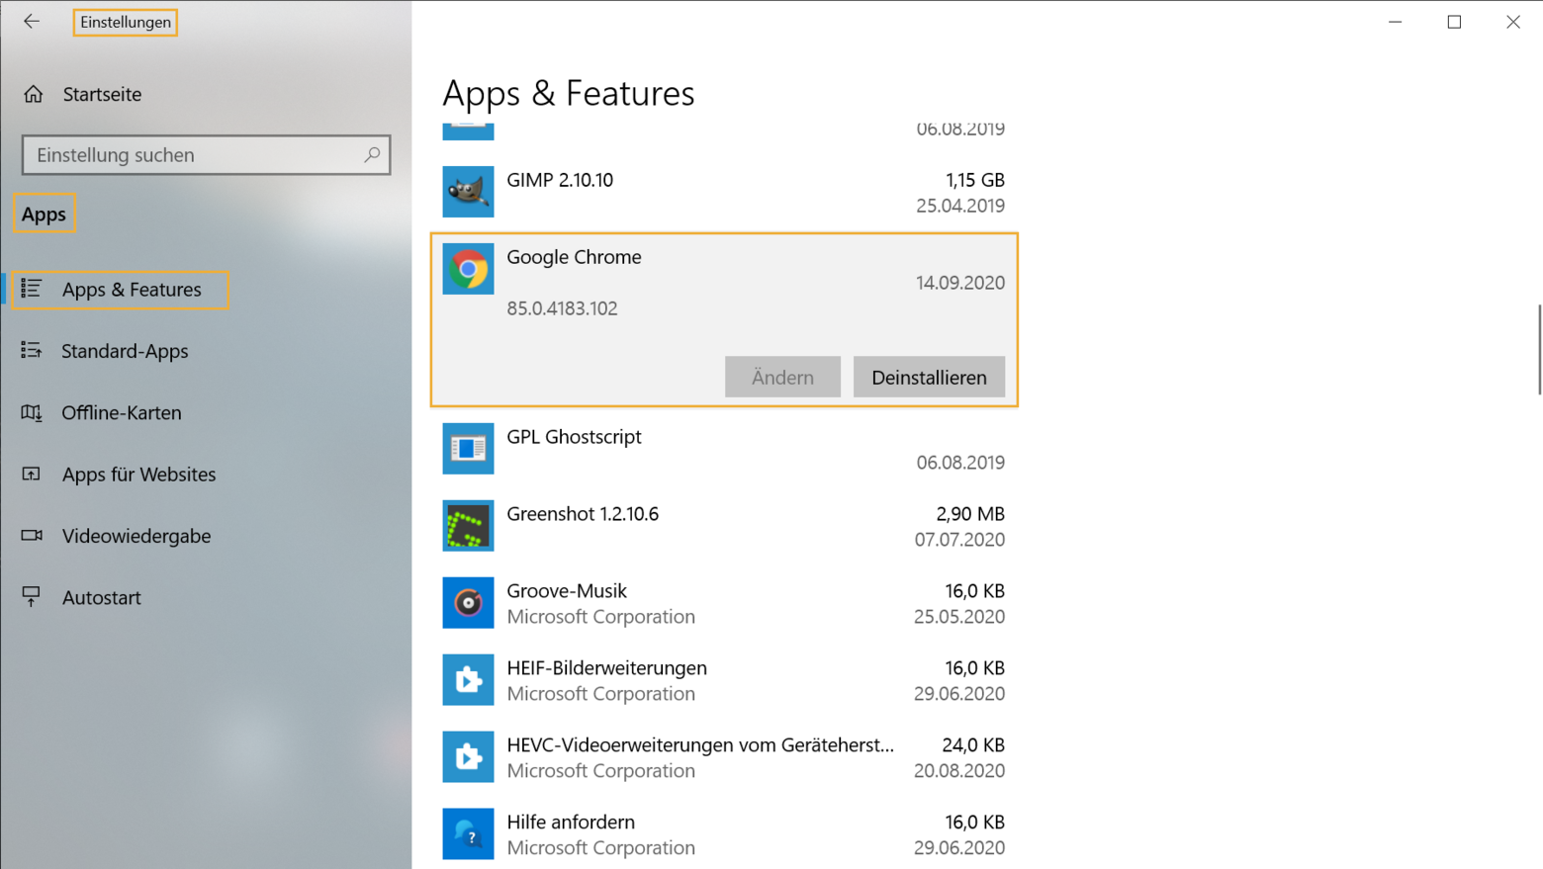
Task: Click the GPL Ghostscript icon
Action: pos(467,448)
